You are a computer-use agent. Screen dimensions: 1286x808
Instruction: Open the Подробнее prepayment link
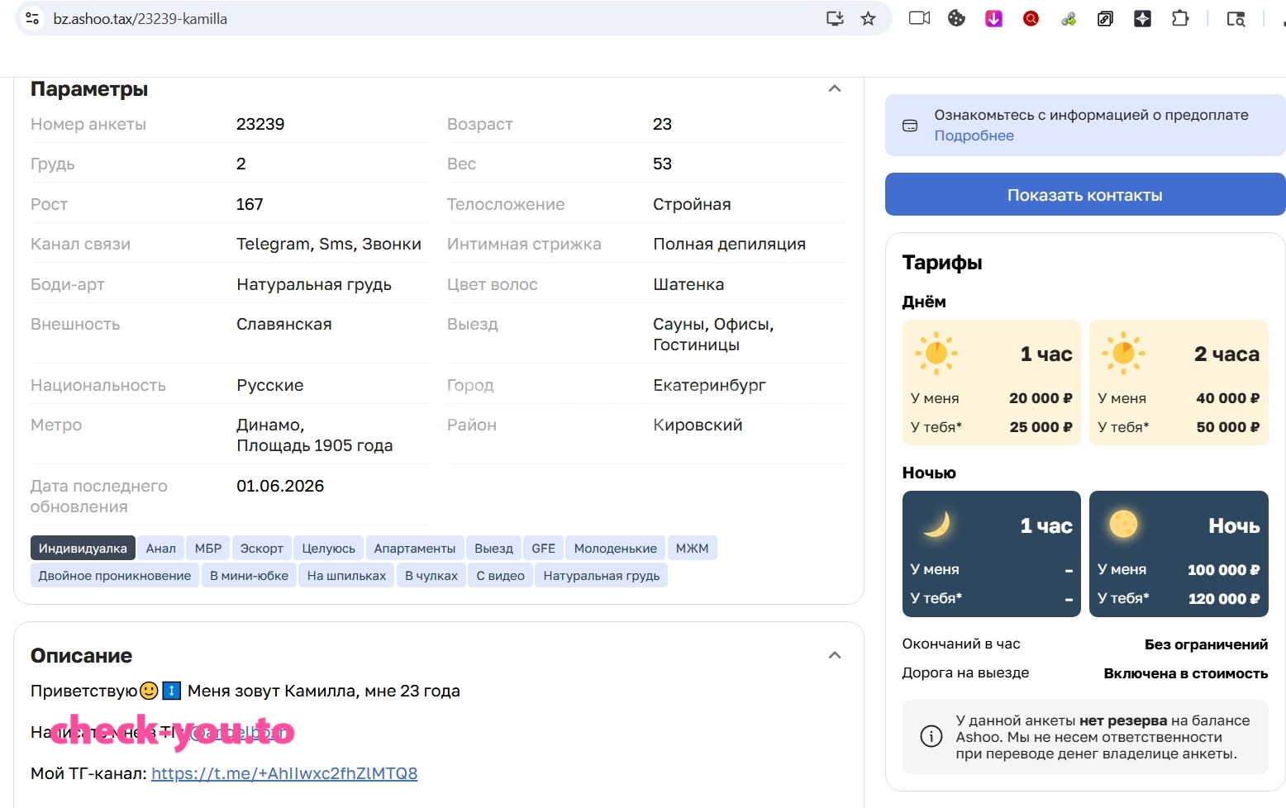tap(974, 135)
